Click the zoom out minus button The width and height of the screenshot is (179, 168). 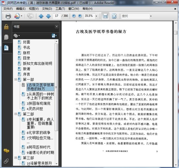(x=74, y=15)
